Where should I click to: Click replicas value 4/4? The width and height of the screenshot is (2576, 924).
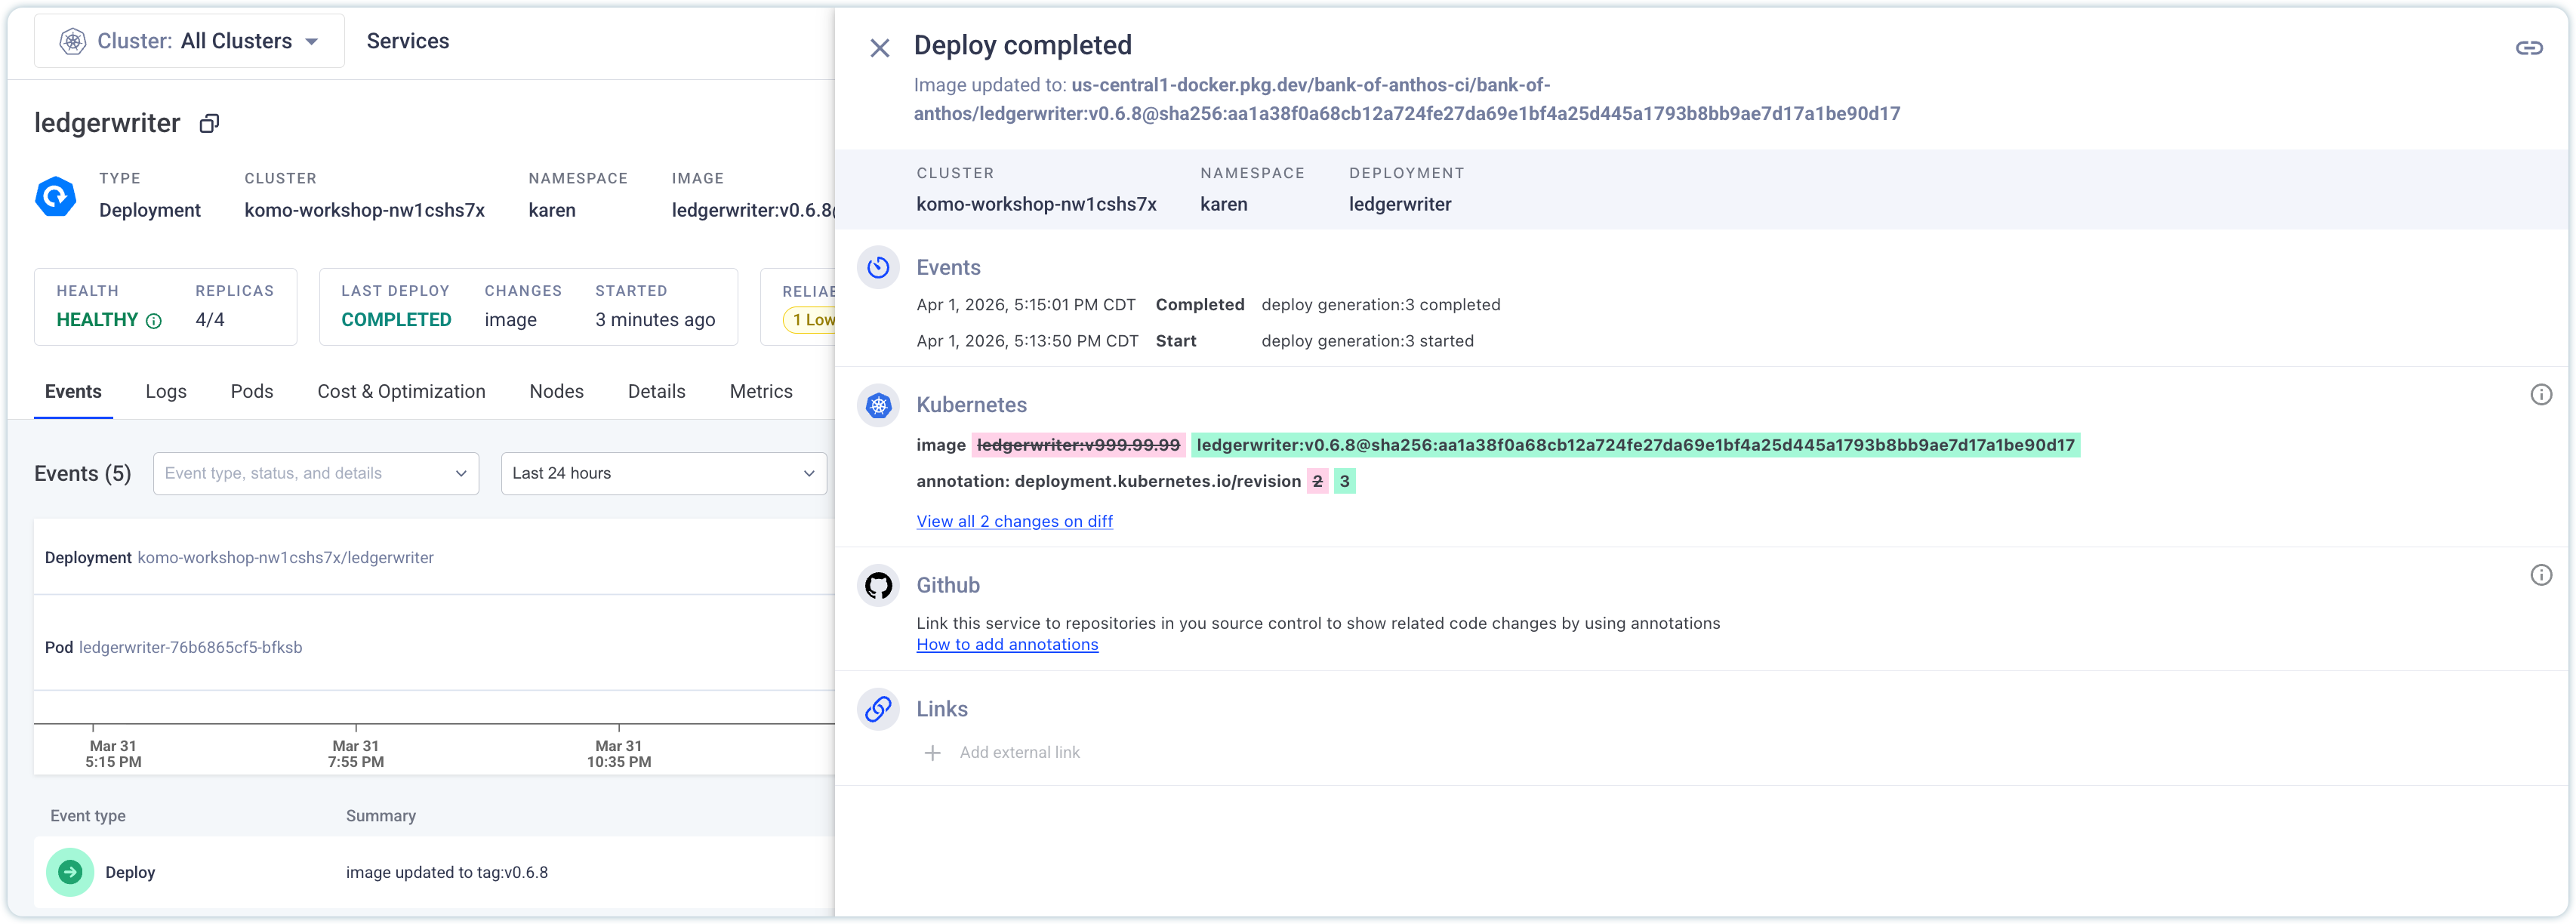coord(210,320)
